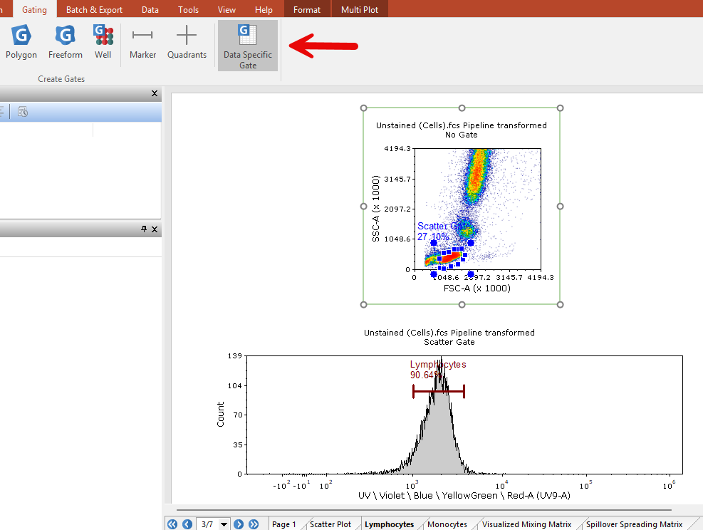Screen dimensions: 703x530
Task: Open the Batch & Export ribbon tab
Action: [94, 10]
